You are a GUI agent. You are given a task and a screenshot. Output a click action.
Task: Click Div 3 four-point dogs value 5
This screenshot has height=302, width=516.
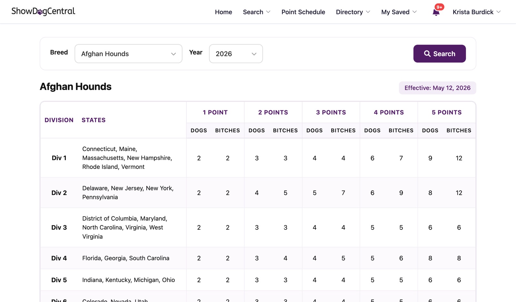tap(372, 228)
